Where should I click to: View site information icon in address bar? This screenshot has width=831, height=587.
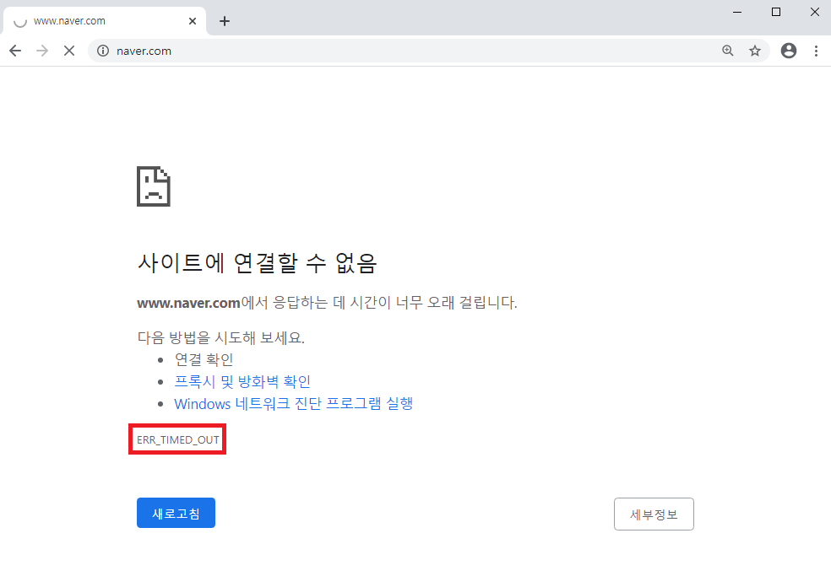tap(103, 51)
